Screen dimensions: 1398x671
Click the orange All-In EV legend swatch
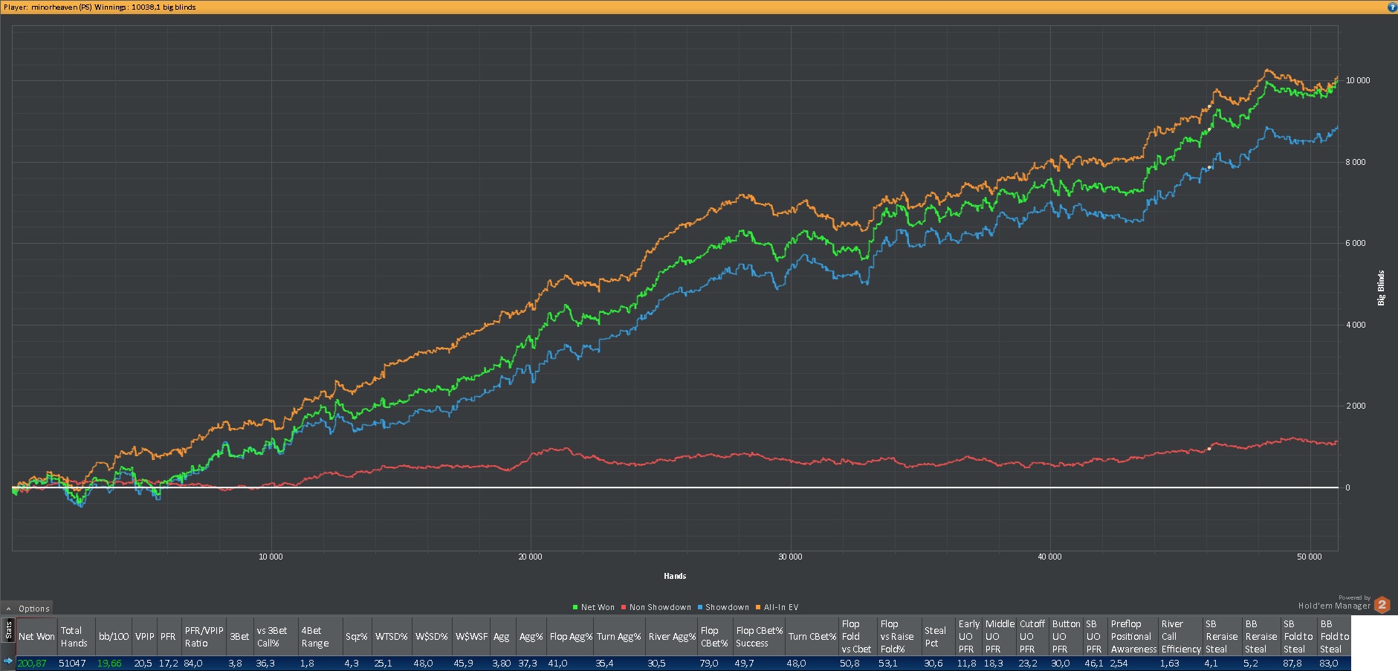758,607
